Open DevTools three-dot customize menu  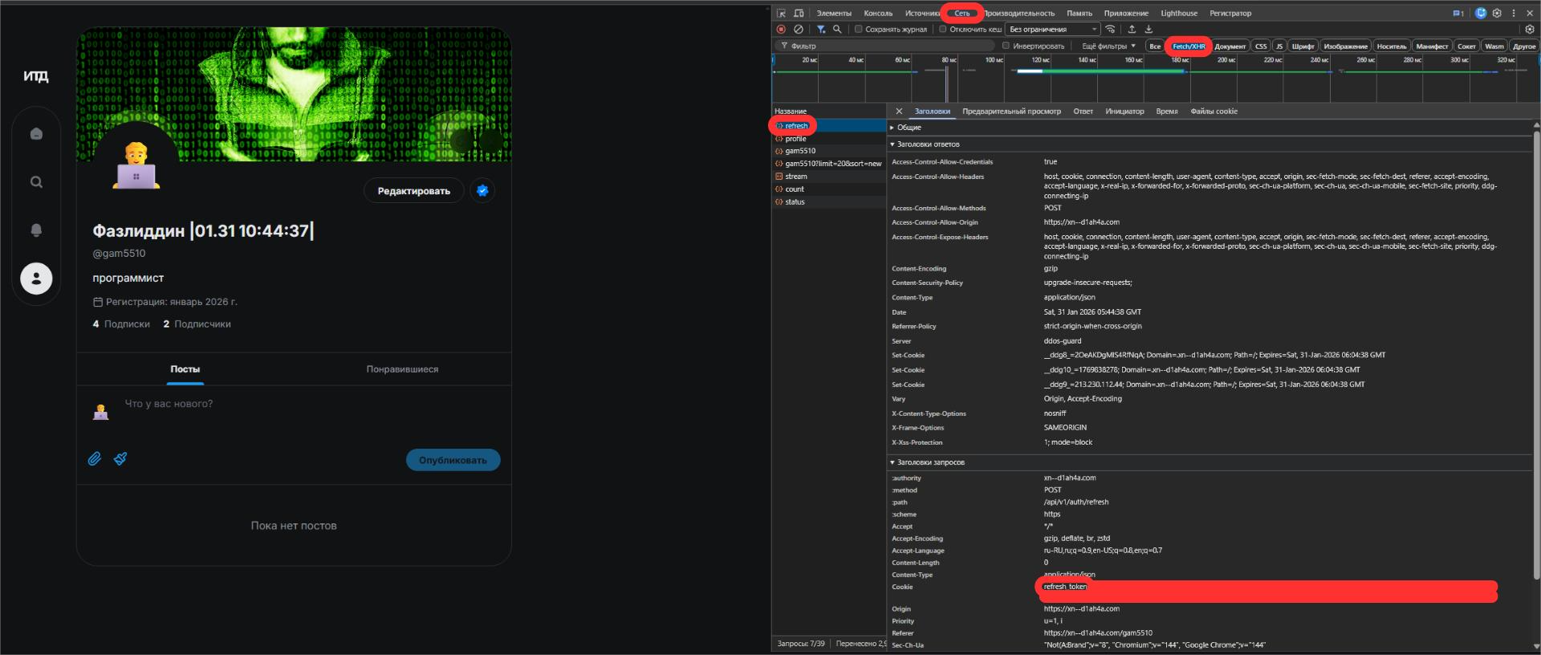(1514, 13)
